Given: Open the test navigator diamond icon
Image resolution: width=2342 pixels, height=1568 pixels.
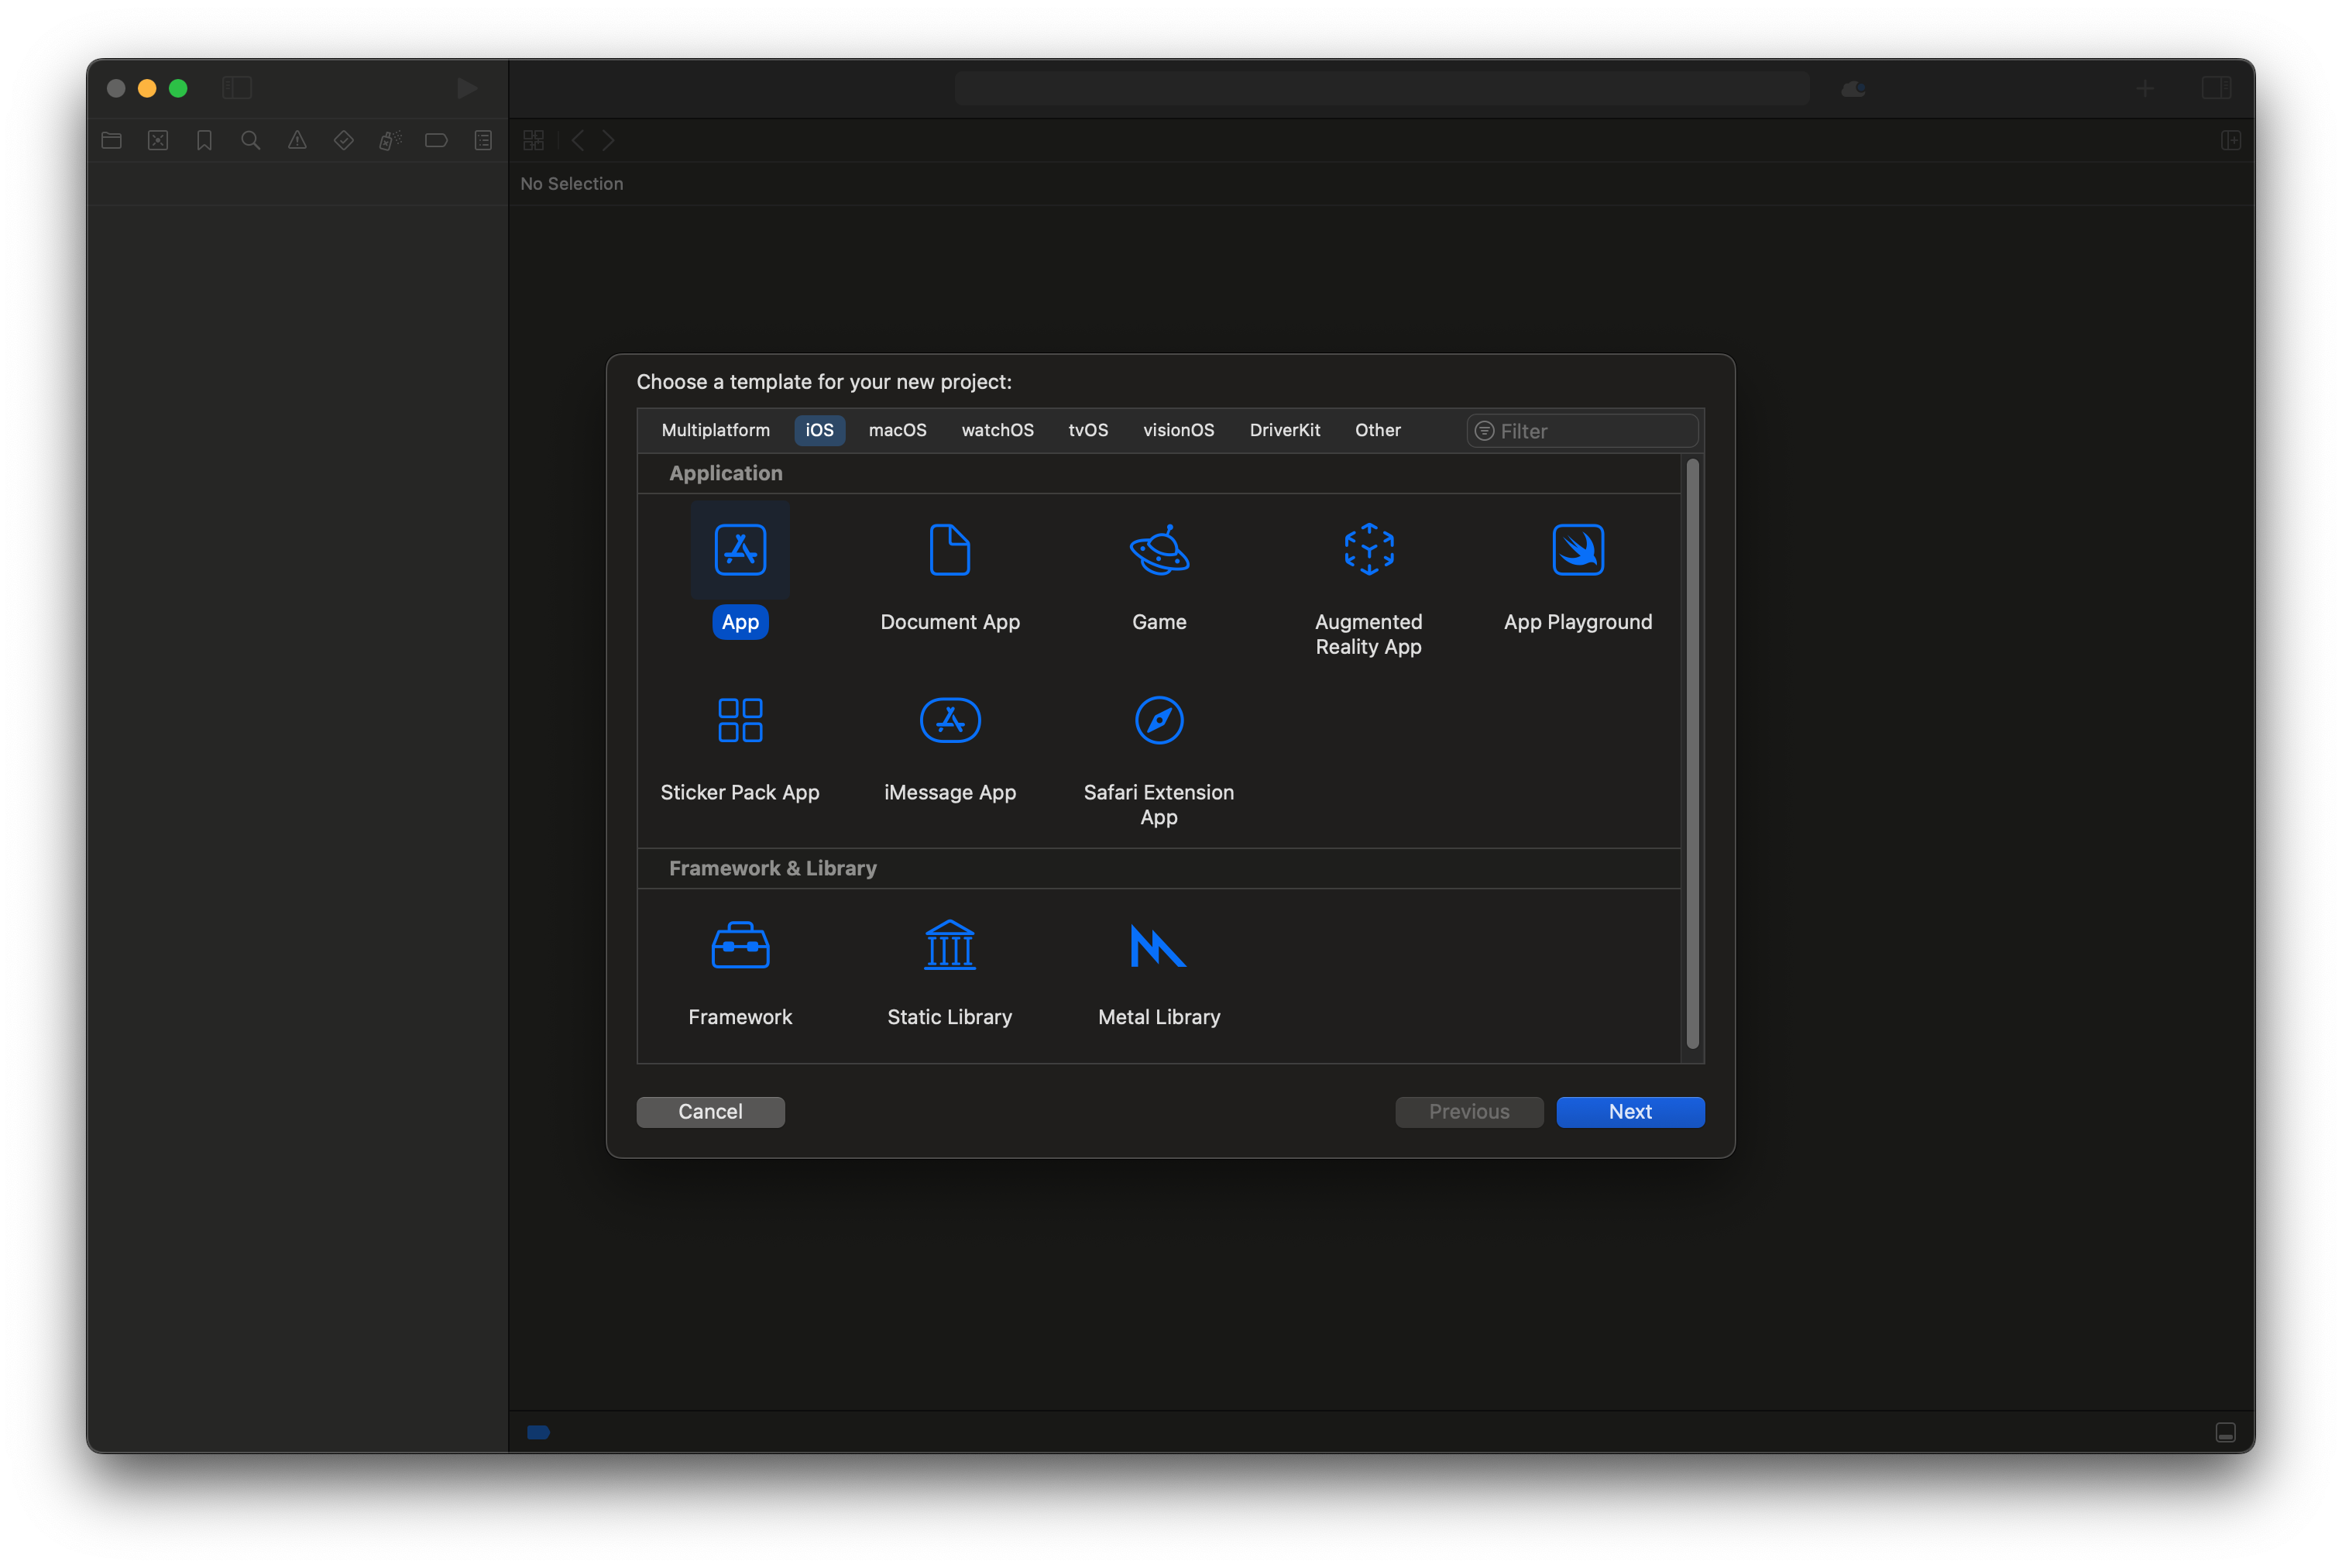Looking at the screenshot, I should tap(344, 141).
